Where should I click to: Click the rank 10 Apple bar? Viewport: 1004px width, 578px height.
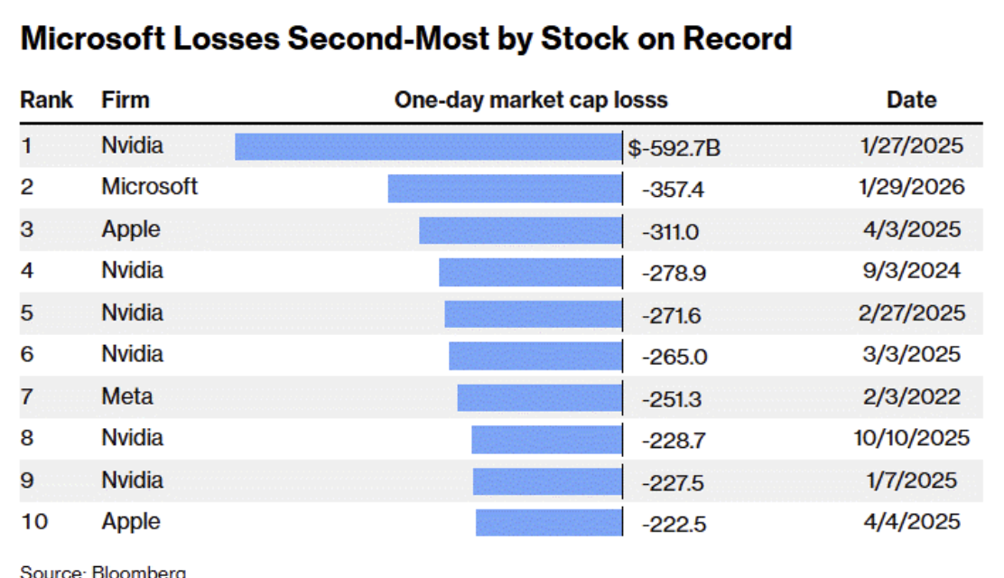[548, 523]
